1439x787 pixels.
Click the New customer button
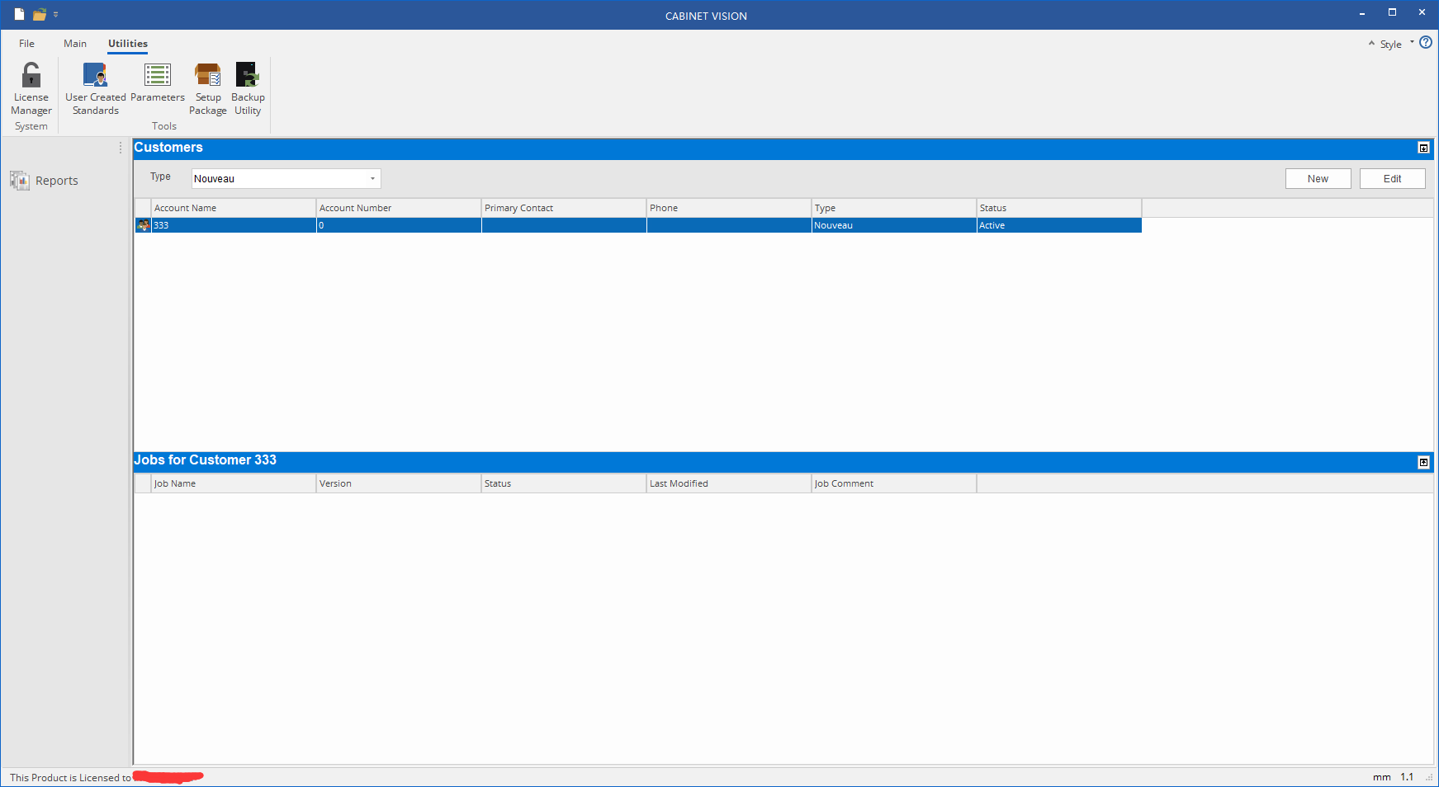[1318, 179]
